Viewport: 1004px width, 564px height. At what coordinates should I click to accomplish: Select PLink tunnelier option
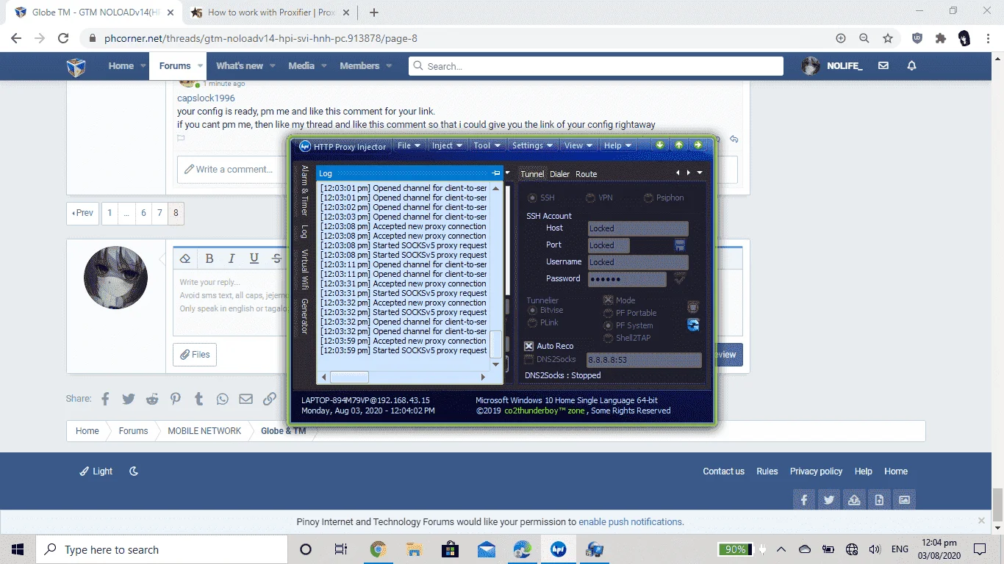533,323
